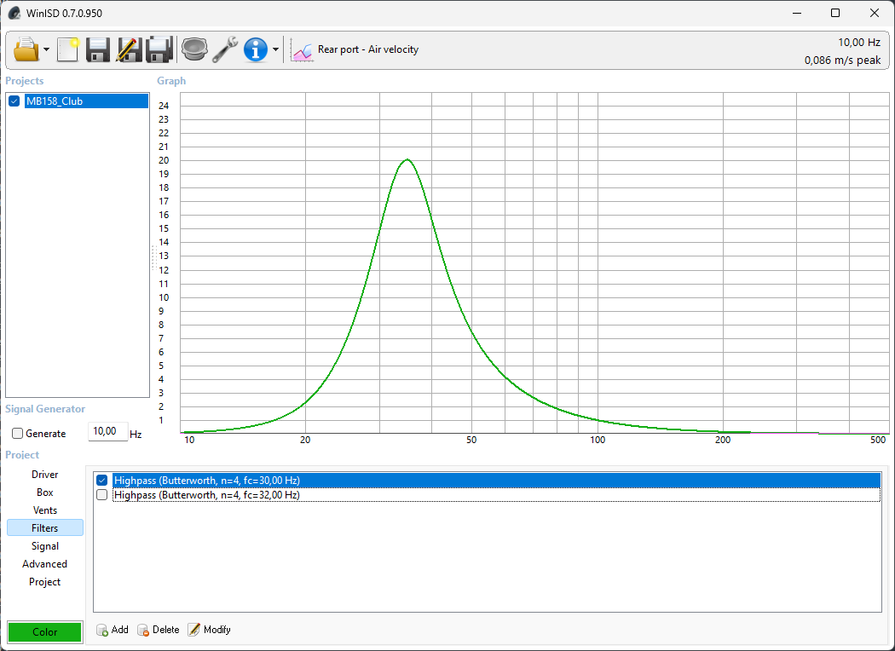
Task: Click the 10,00 Hz frequency field
Action: click(107, 432)
